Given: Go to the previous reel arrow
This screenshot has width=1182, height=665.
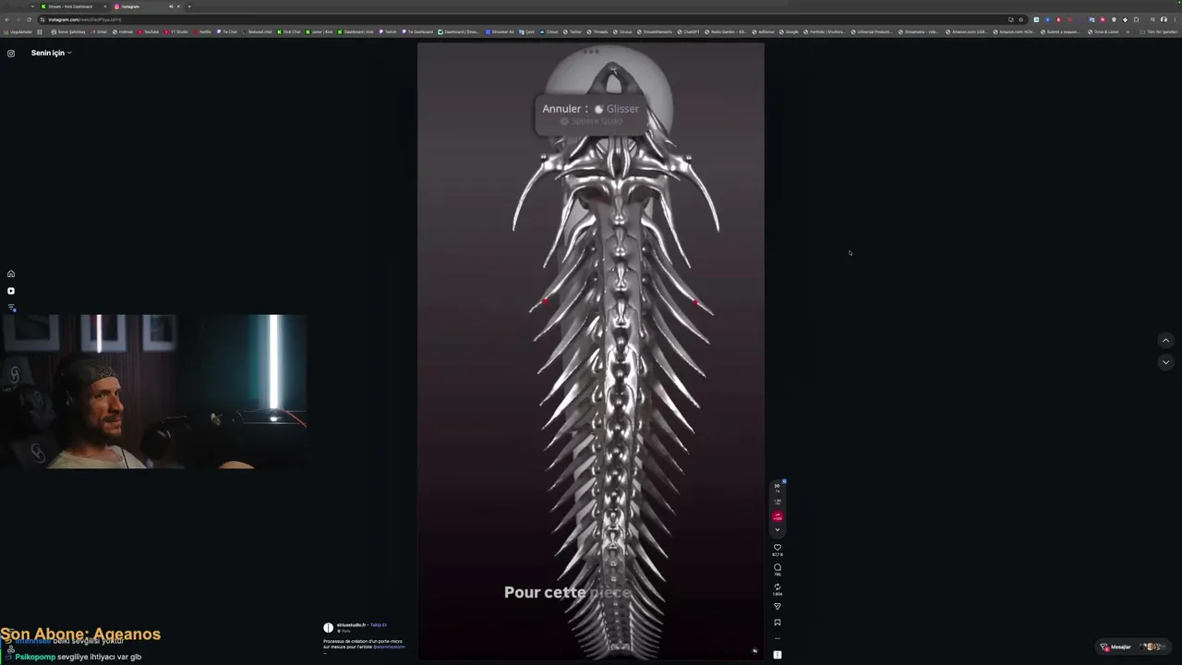Looking at the screenshot, I should pyautogui.click(x=1165, y=341).
